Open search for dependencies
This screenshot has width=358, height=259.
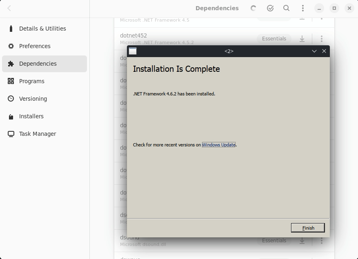(286, 8)
